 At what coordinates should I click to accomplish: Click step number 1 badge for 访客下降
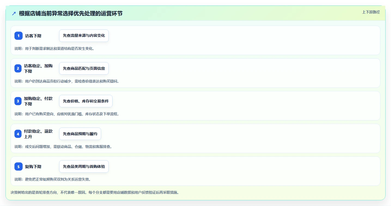point(19,36)
